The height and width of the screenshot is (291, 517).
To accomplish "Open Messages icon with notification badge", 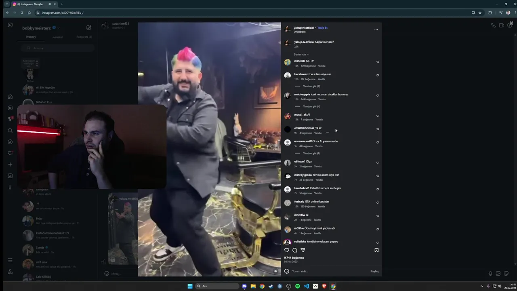I will pos(11,119).
